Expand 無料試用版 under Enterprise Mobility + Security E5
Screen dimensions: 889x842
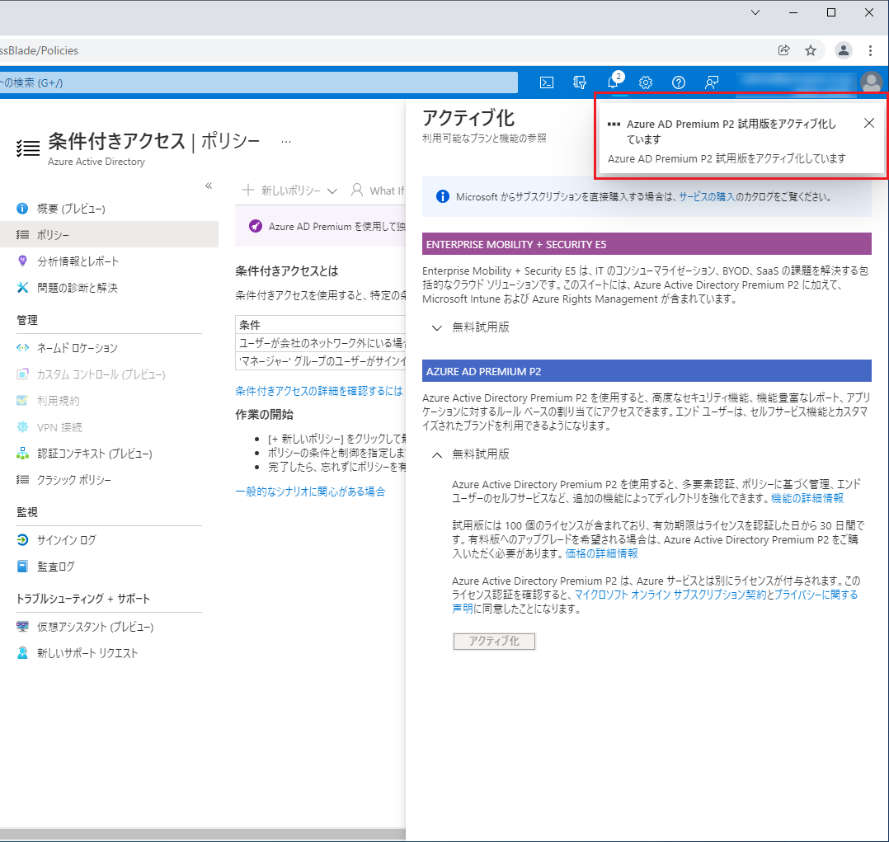(x=470, y=327)
